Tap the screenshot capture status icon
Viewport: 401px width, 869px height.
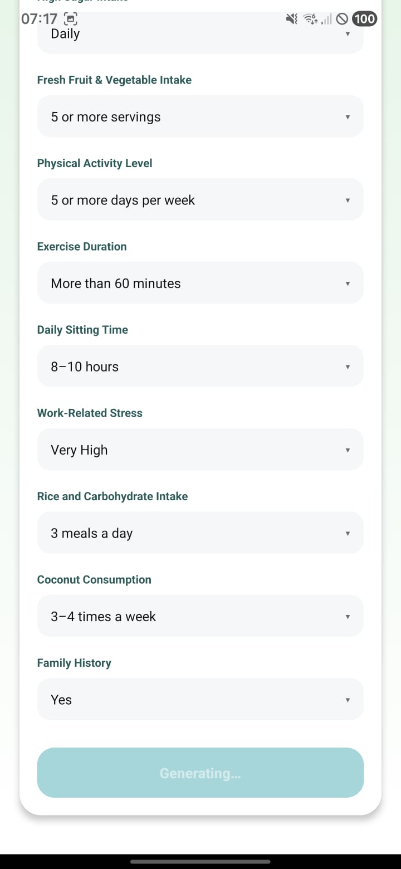click(71, 19)
